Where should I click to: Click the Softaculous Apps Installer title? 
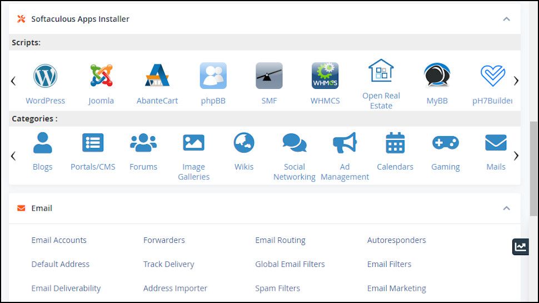coord(81,19)
